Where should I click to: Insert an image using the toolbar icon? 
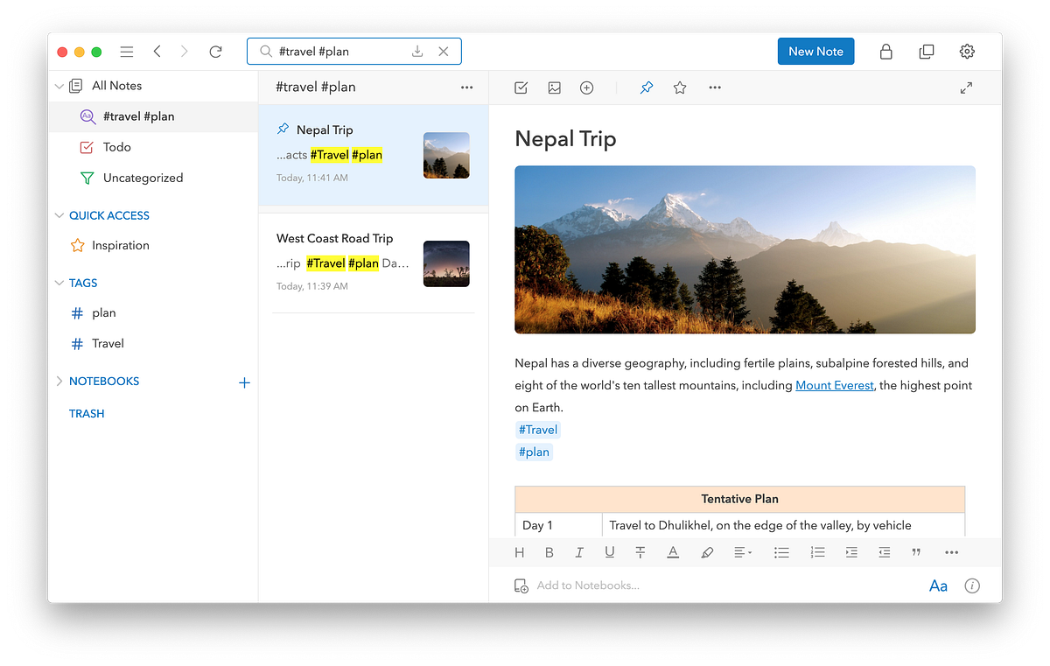click(554, 88)
